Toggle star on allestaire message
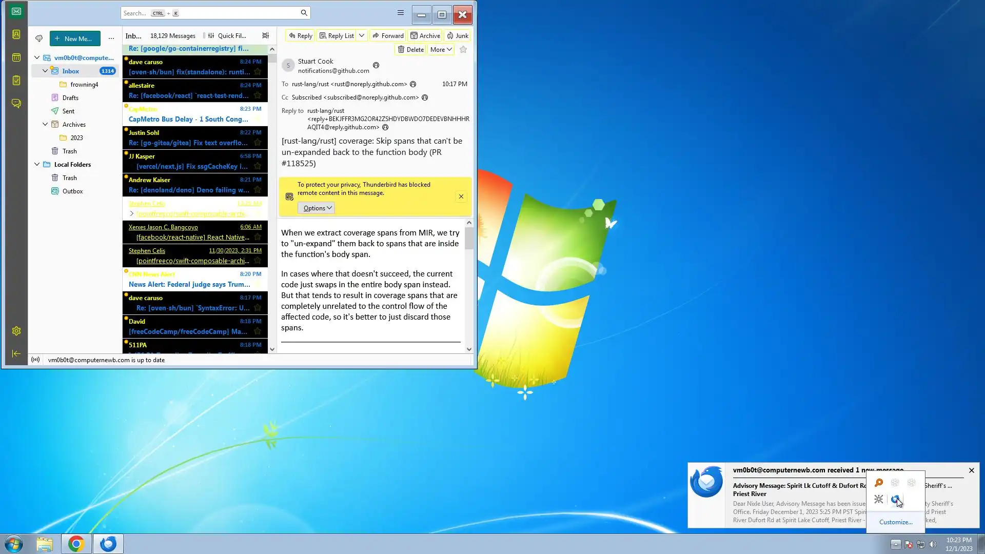 tap(258, 95)
